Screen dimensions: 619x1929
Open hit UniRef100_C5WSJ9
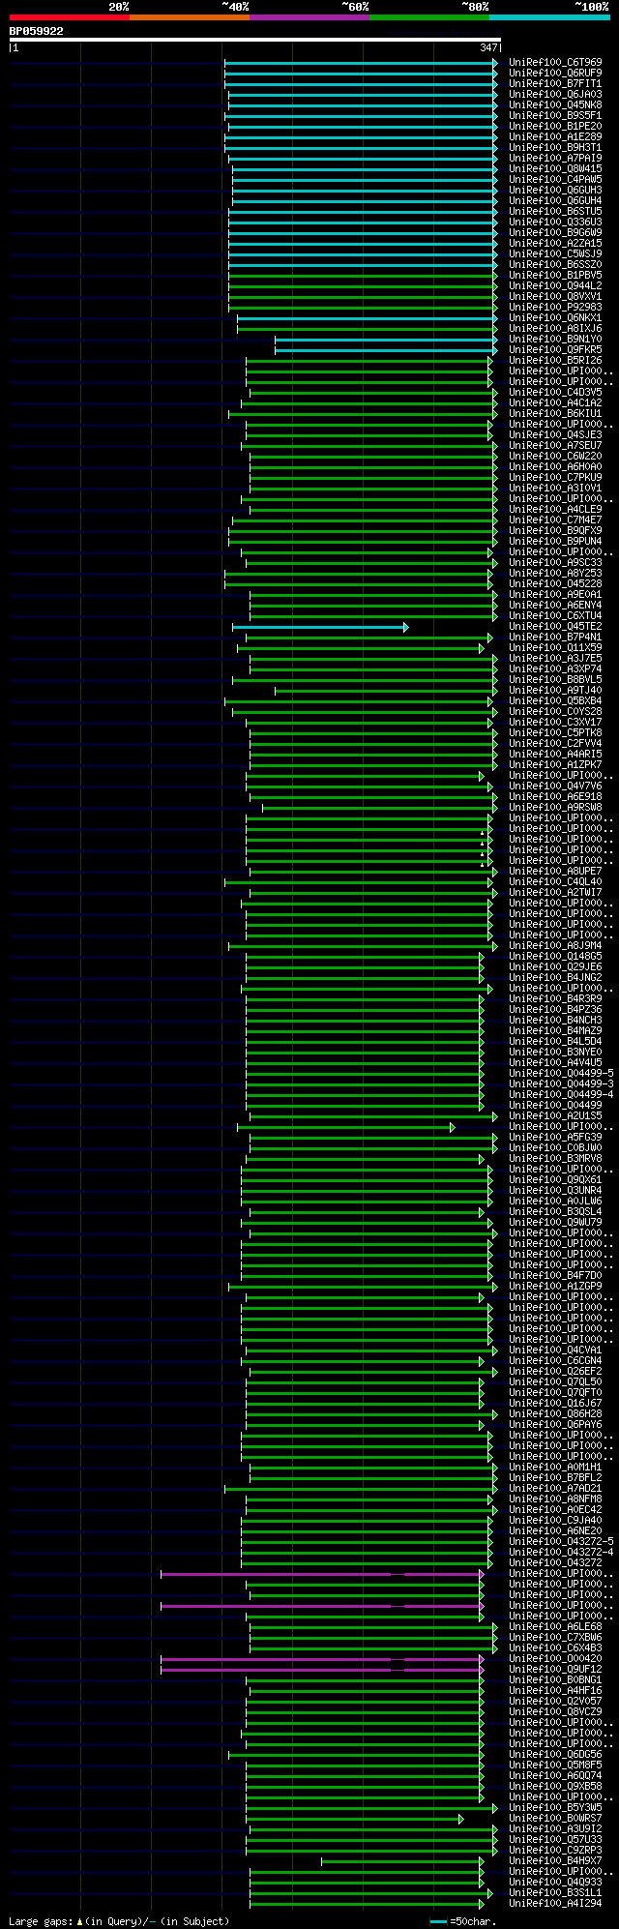555,253
